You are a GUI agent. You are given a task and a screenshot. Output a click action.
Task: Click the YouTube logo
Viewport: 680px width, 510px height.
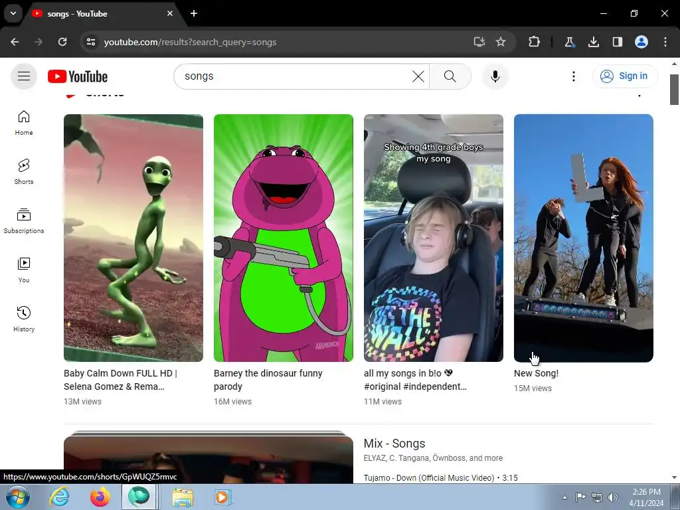click(x=78, y=76)
